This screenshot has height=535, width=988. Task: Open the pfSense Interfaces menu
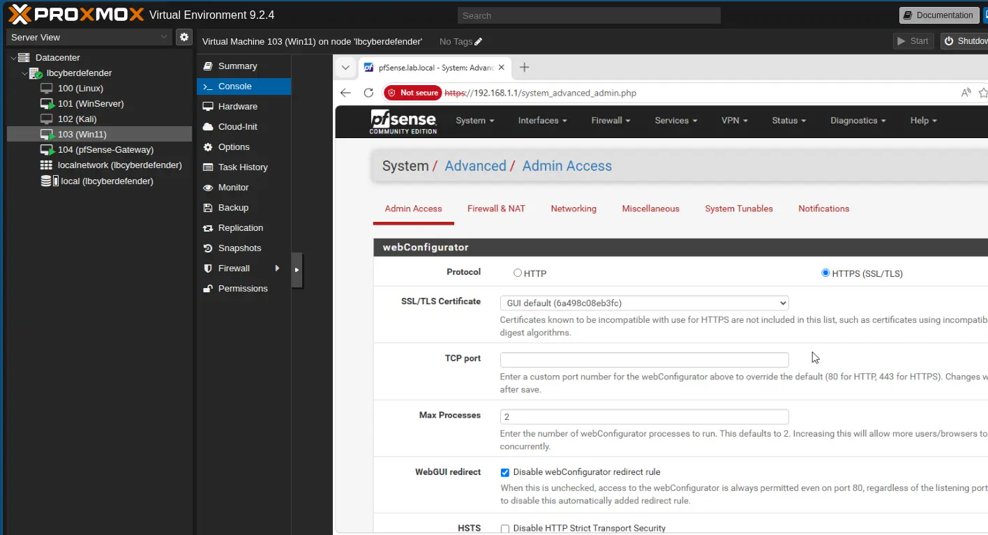point(542,121)
